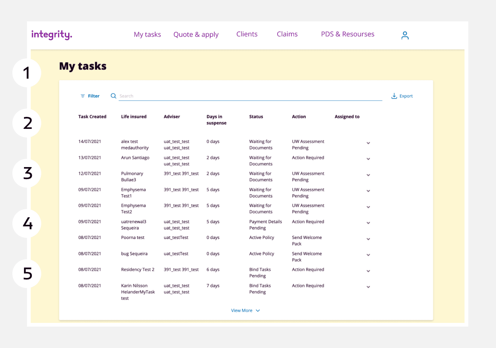Select the 14/07/2021 date cell

tap(90, 142)
